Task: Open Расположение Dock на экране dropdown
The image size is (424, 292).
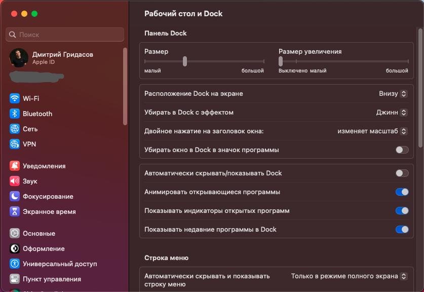Action: coord(393,94)
